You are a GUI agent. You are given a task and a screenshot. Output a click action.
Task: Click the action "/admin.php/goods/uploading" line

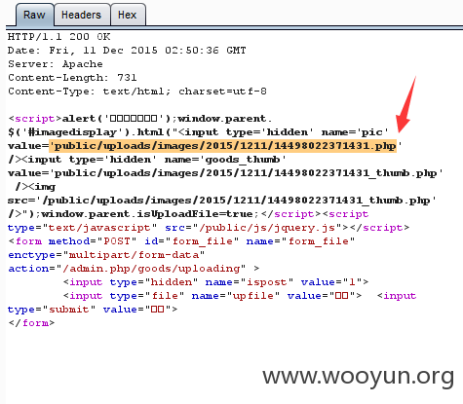tap(134, 269)
